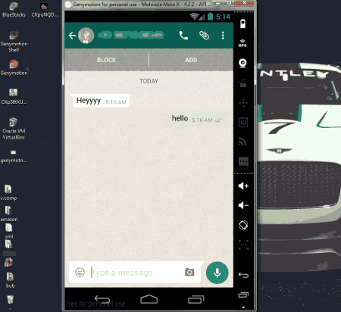Open Genymotion battery widget
Image resolution: width=341 pixels, height=312 pixels.
click(242, 24)
